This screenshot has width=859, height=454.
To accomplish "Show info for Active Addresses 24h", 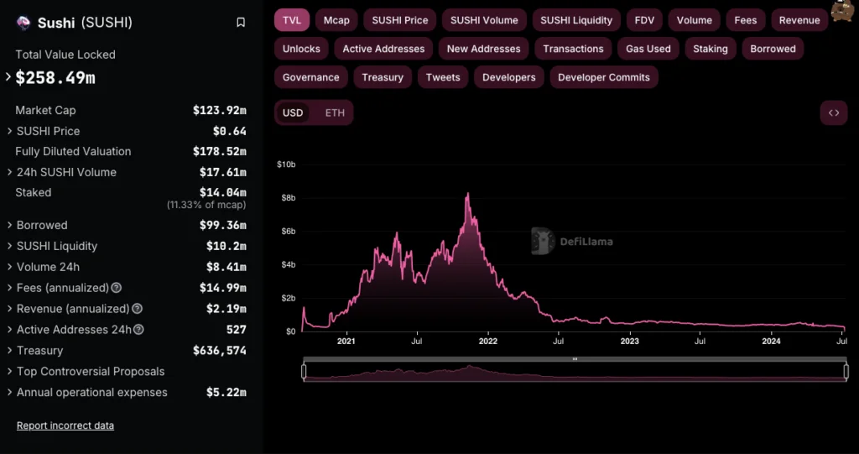I will pos(138,330).
